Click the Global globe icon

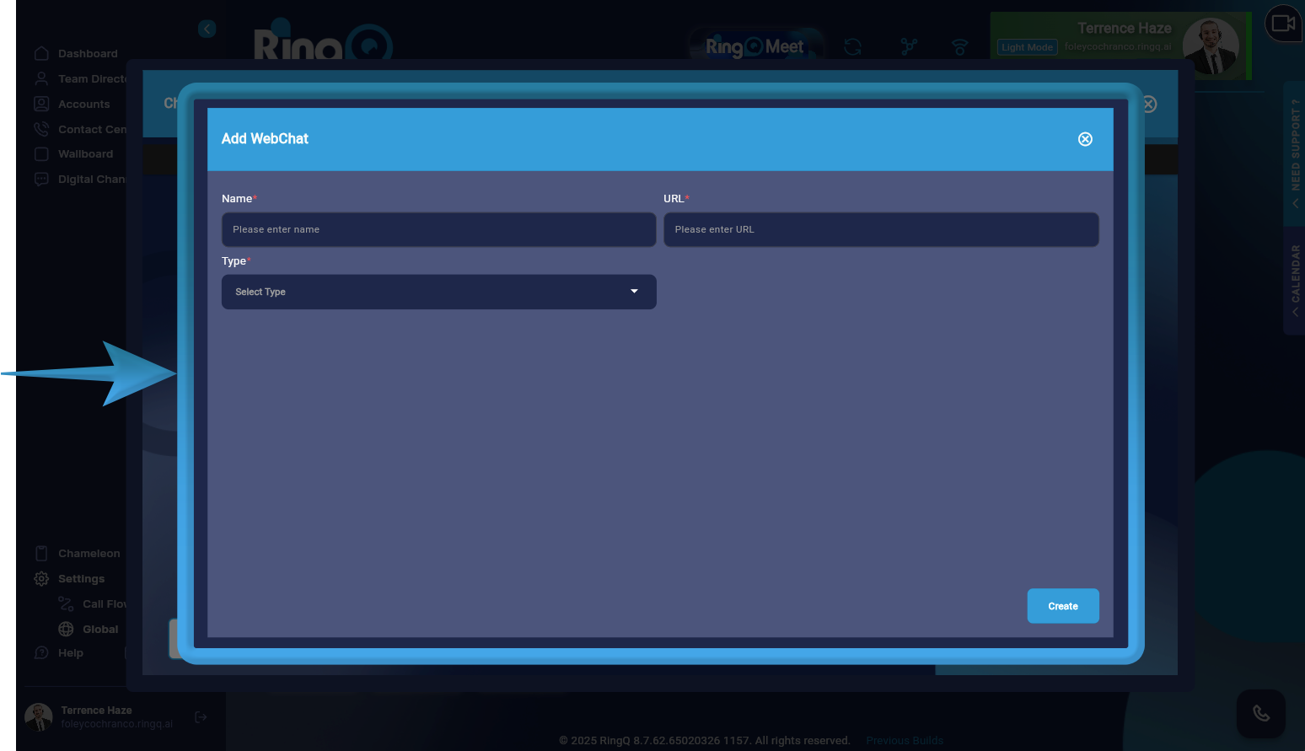coord(66,629)
